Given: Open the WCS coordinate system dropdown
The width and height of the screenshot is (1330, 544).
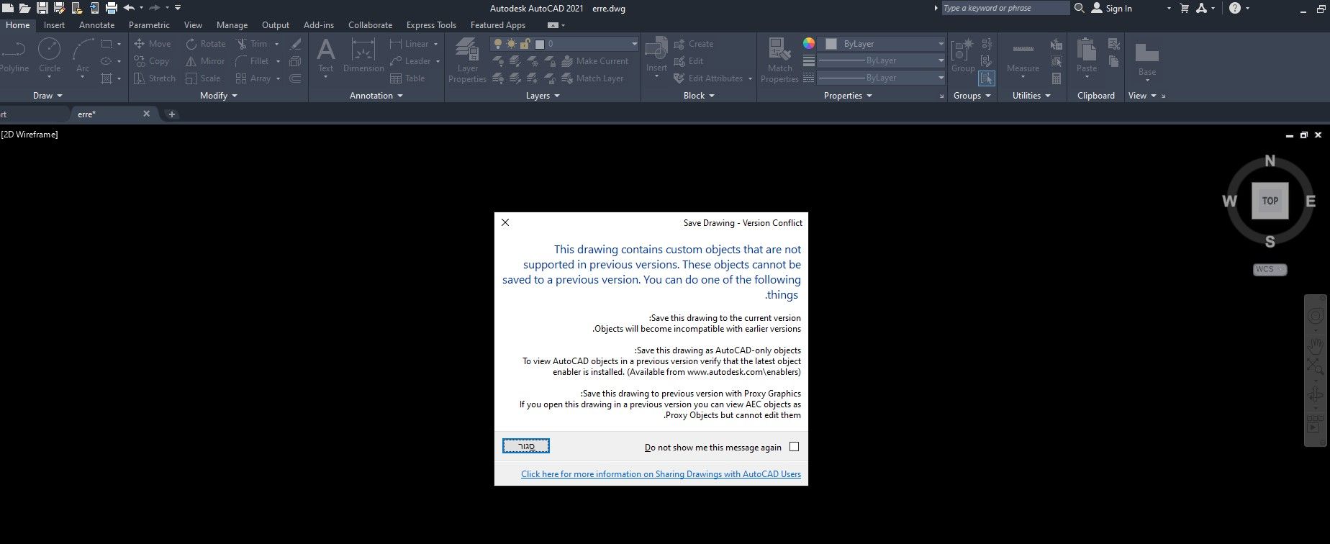Looking at the screenshot, I should pos(1270,270).
